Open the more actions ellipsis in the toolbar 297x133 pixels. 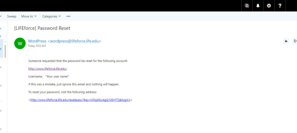(68, 16)
